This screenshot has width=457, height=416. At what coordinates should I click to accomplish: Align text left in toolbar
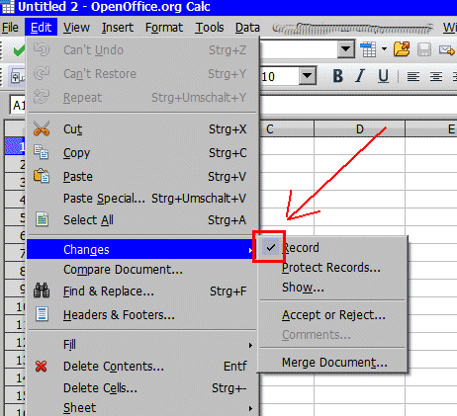point(413,76)
